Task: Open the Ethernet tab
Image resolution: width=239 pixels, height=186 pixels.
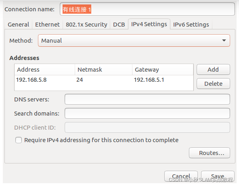Action: [x=47, y=25]
